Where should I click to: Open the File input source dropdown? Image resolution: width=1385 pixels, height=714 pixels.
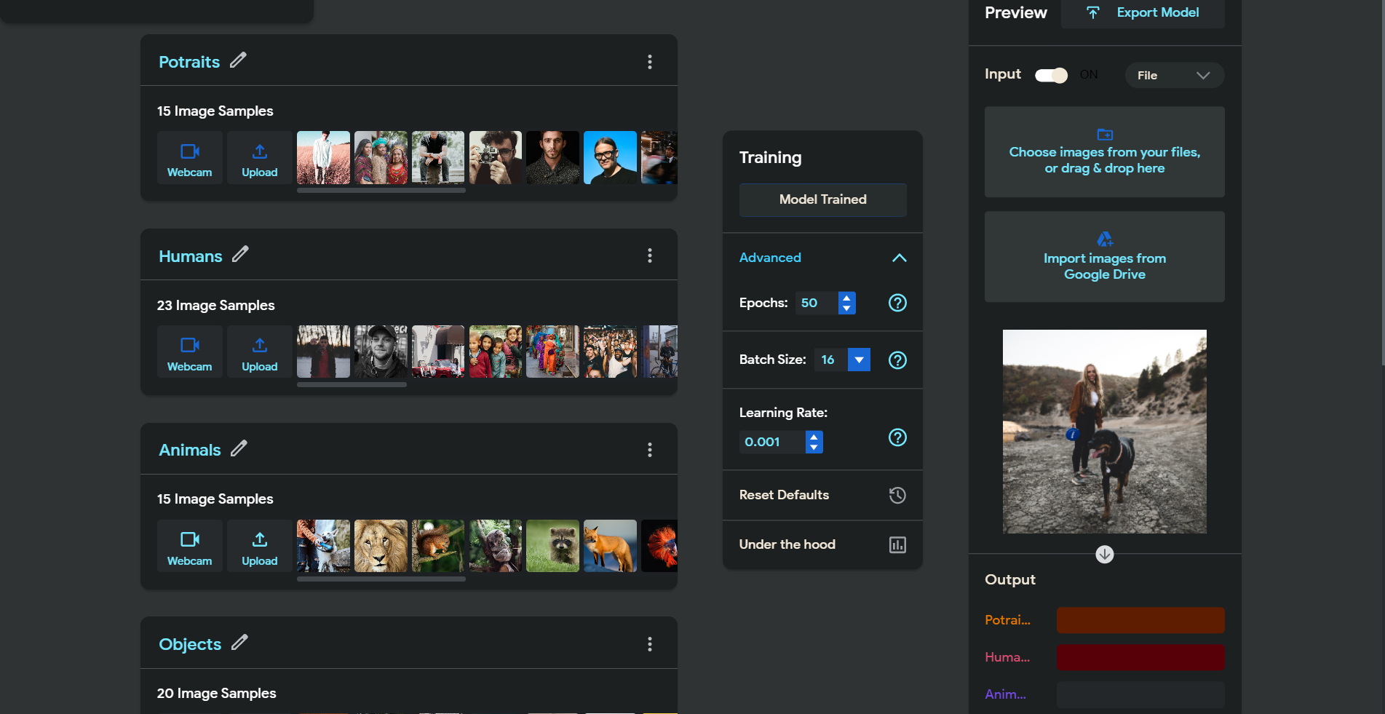pos(1174,75)
